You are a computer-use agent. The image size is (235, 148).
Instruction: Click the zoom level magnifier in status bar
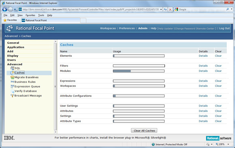click(x=217, y=144)
